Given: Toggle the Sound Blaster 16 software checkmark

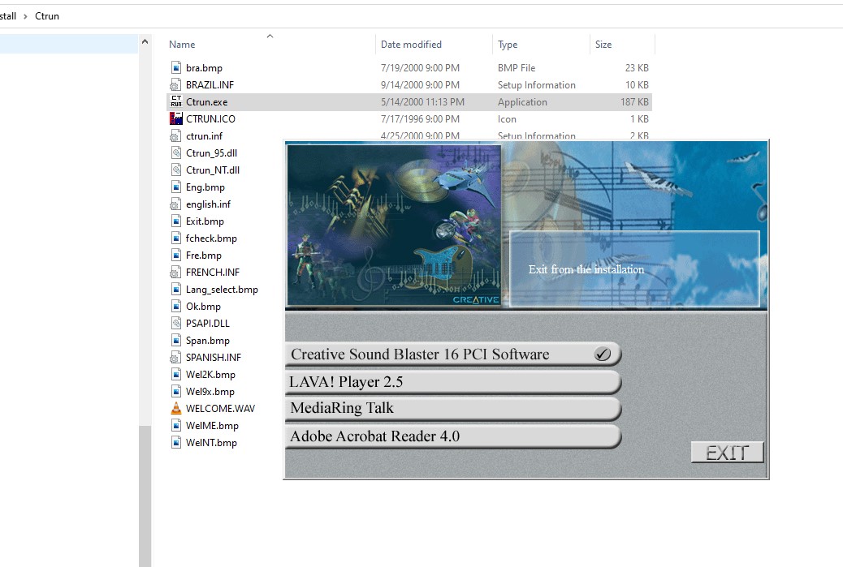Looking at the screenshot, I should (x=602, y=354).
